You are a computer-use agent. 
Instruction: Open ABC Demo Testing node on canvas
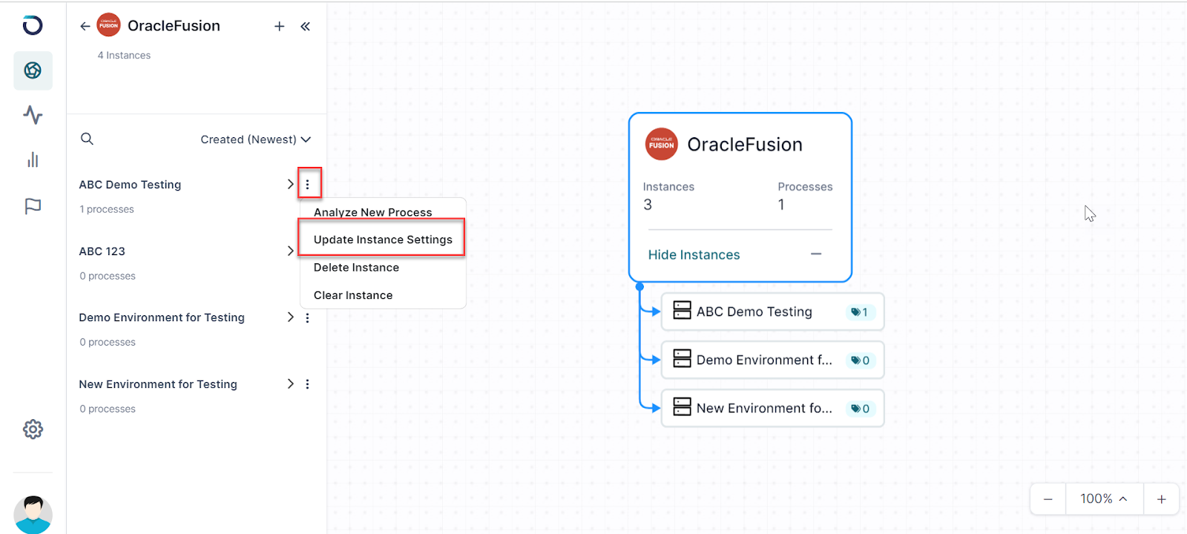tap(772, 311)
